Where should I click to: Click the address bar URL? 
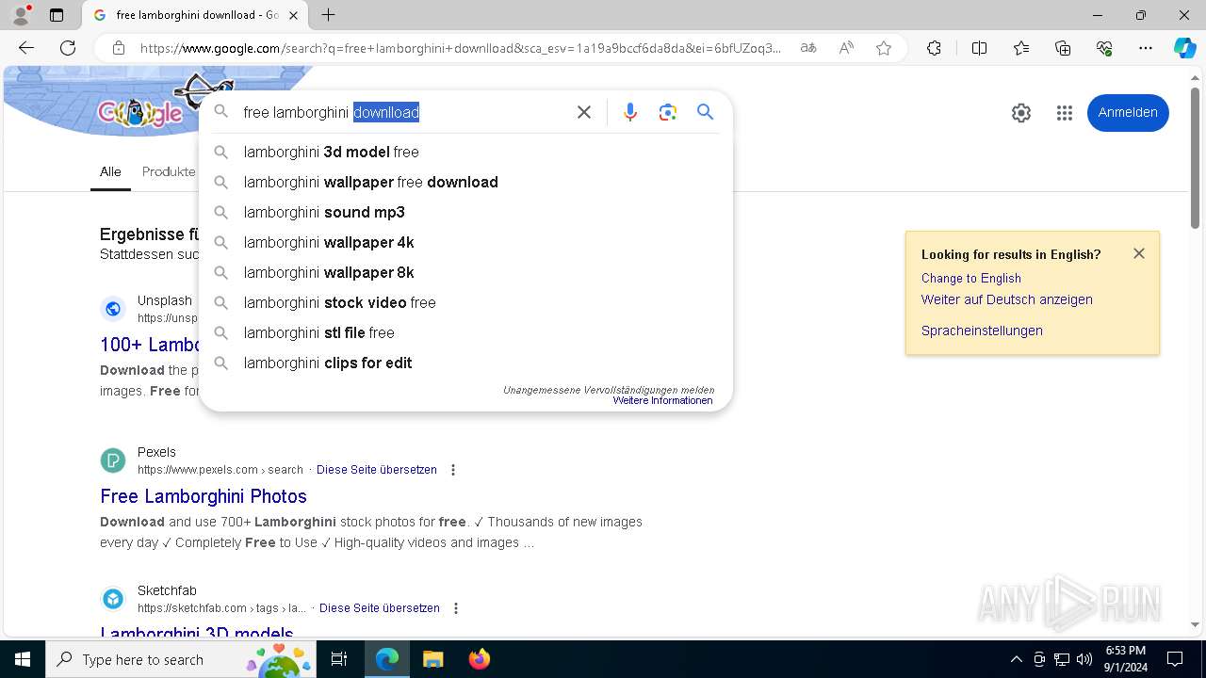pos(460,48)
